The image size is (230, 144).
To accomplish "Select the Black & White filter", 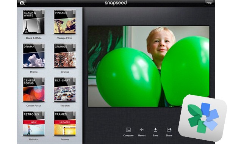I will coord(34,22).
